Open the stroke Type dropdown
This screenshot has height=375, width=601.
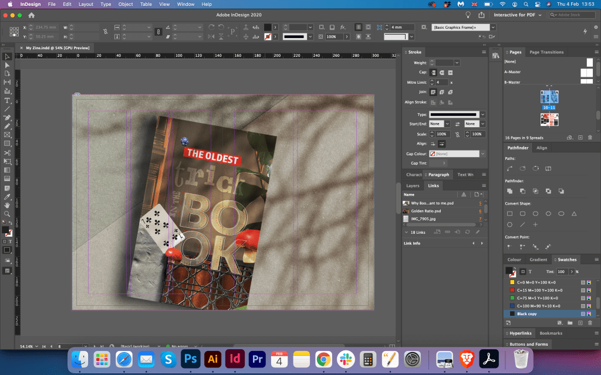click(482, 114)
